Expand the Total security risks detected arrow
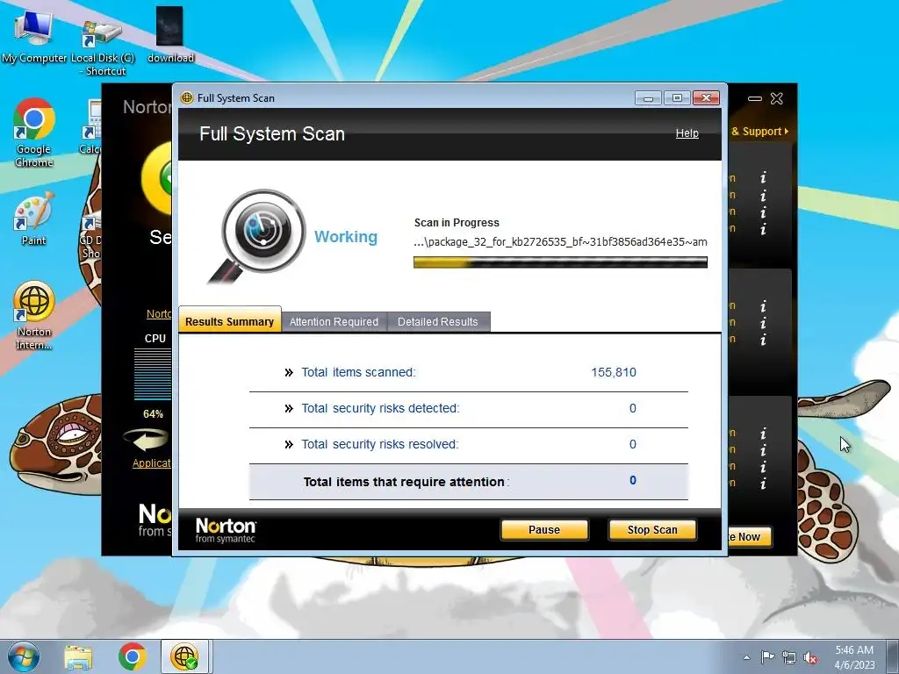Screen dimensions: 899x674 pos(289,409)
